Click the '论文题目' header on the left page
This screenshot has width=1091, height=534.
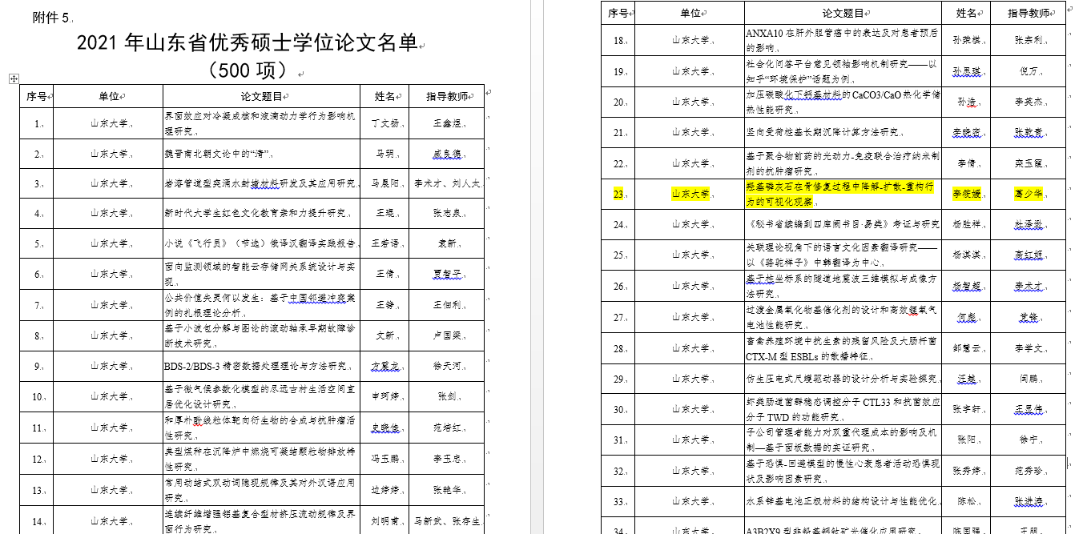click(262, 97)
